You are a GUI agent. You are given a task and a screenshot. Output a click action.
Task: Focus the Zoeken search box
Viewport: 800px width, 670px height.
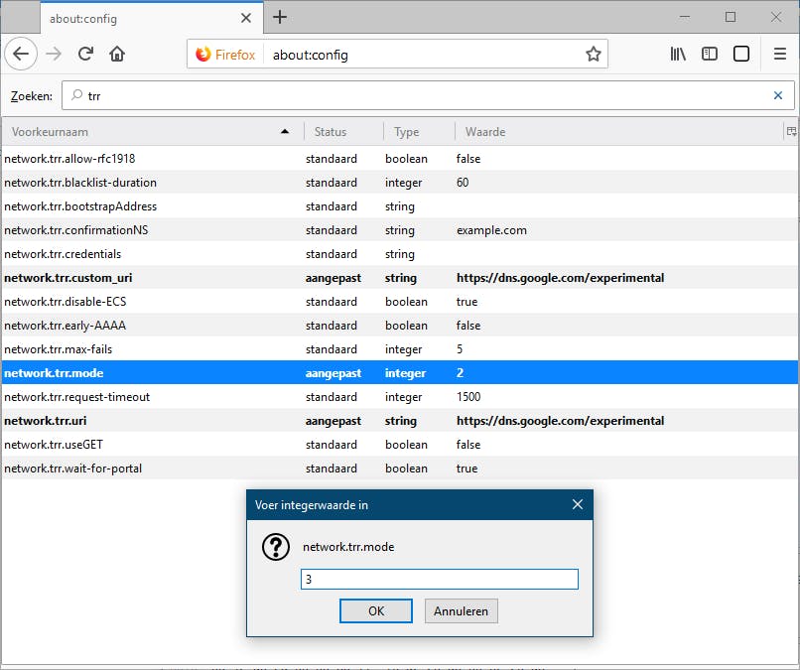tap(428, 95)
